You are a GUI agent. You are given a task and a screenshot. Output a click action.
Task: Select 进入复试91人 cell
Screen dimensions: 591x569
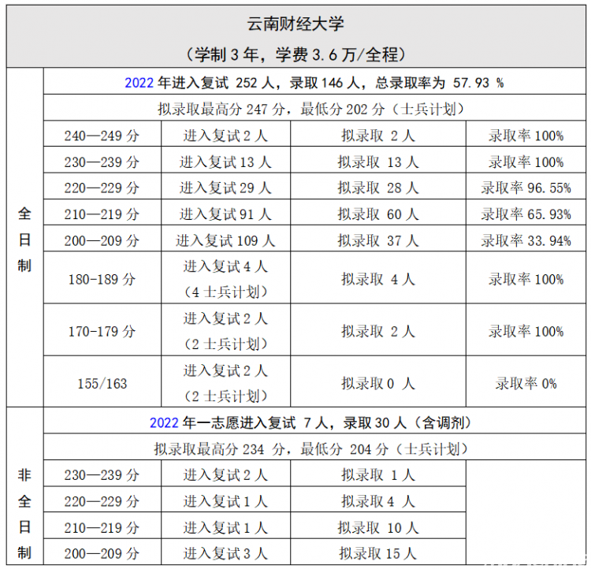(225, 213)
